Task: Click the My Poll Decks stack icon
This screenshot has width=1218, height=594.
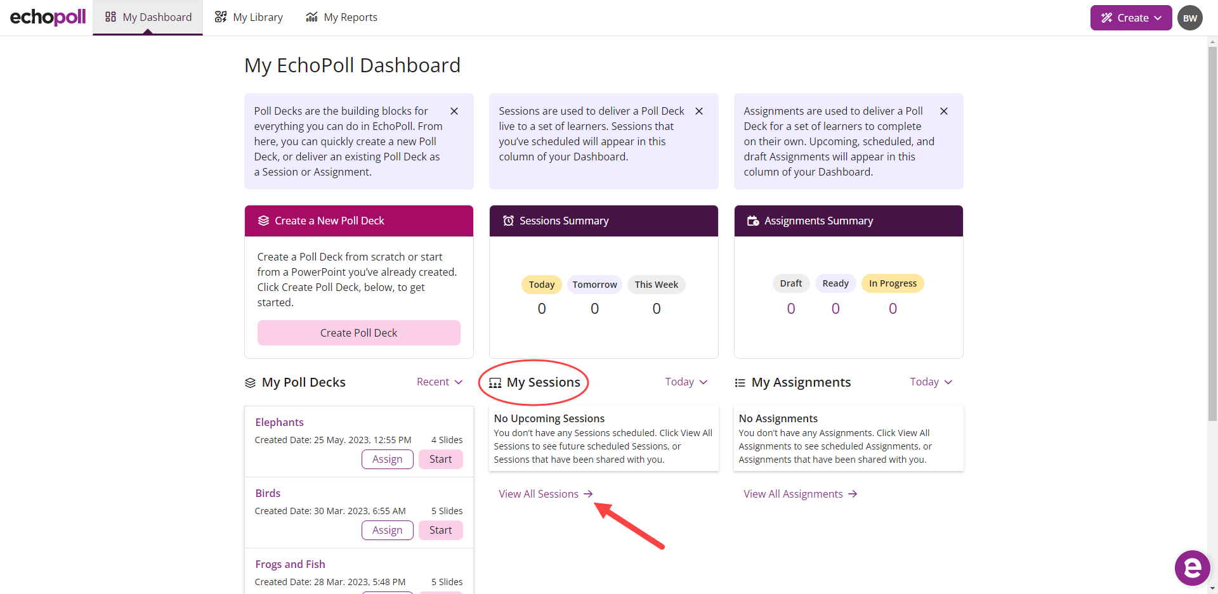Action: [x=251, y=383]
